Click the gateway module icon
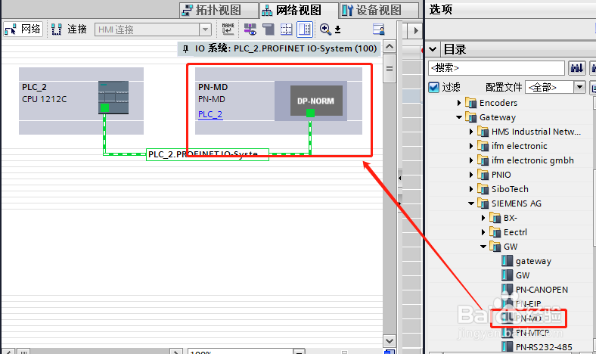This screenshot has height=354, width=596. (507, 260)
